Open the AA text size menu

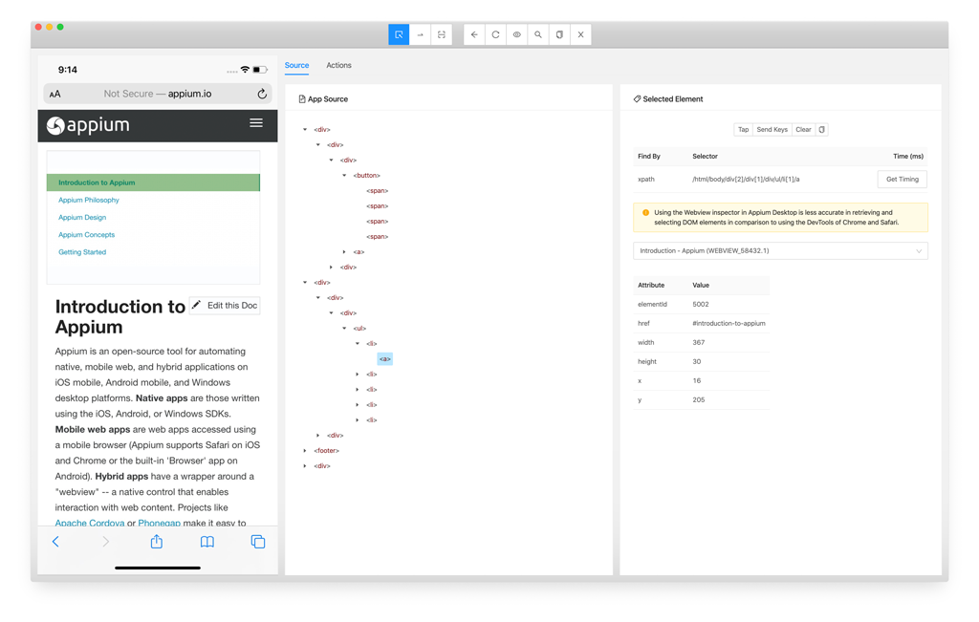(x=54, y=95)
